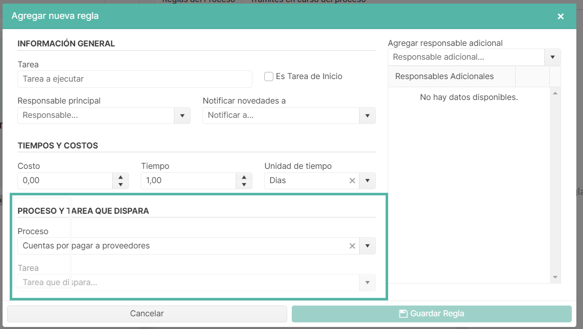Image resolution: width=583 pixels, height=329 pixels.
Task: Click the Cancelar button
Action: point(147,314)
